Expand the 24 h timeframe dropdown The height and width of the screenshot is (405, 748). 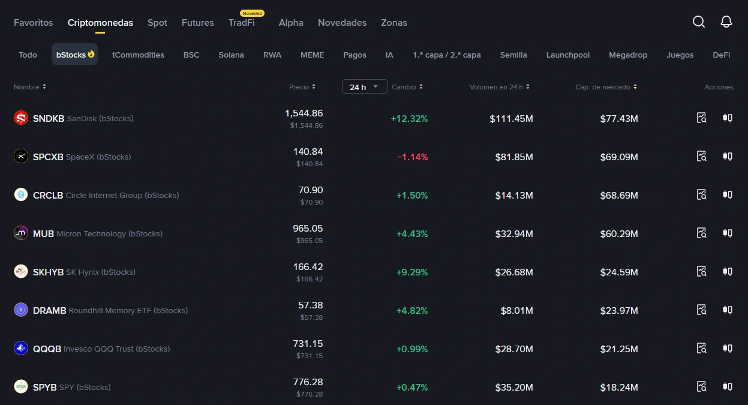(x=365, y=87)
